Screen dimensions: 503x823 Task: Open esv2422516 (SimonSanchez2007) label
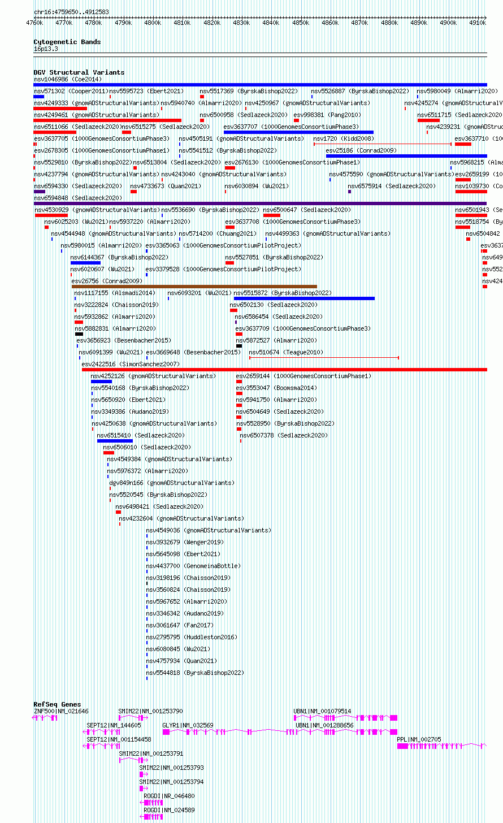point(131,365)
